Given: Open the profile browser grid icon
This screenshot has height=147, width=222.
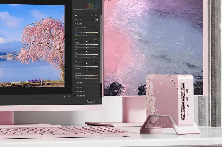Looking at the screenshot, I should 97,20.
